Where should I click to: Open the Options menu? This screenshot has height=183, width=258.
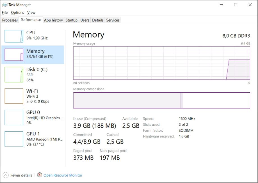(17, 13)
